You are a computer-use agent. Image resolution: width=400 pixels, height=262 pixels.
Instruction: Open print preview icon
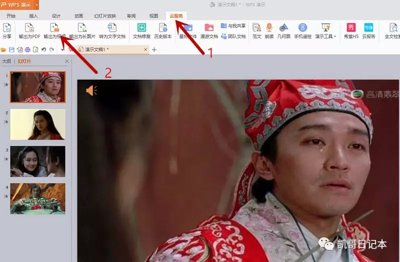coord(35,50)
